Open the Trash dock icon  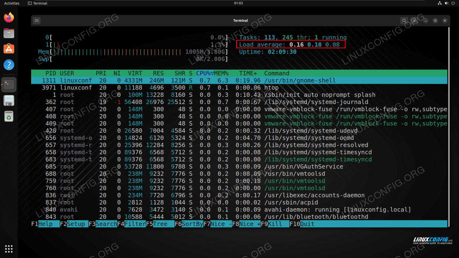pos(9,116)
